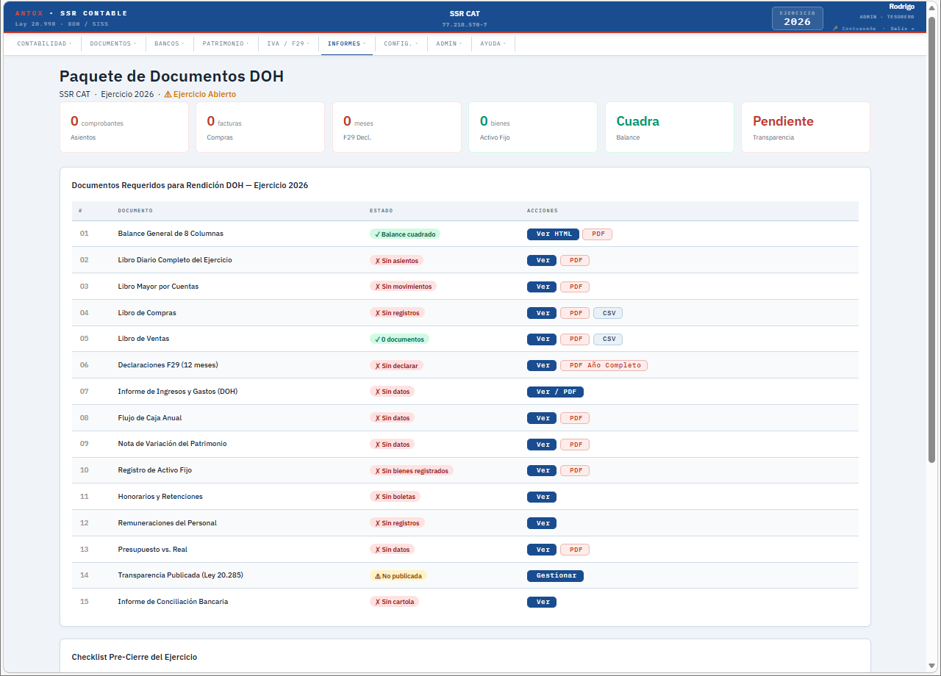This screenshot has width=941, height=676.
Task: Export Libro de Compras as CSV
Action: click(x=608, y=313)
